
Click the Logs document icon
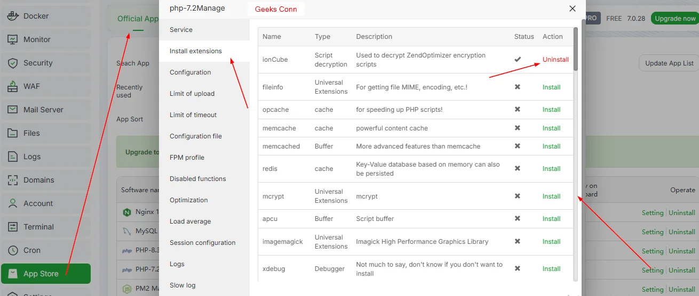(x=13, y=157)
